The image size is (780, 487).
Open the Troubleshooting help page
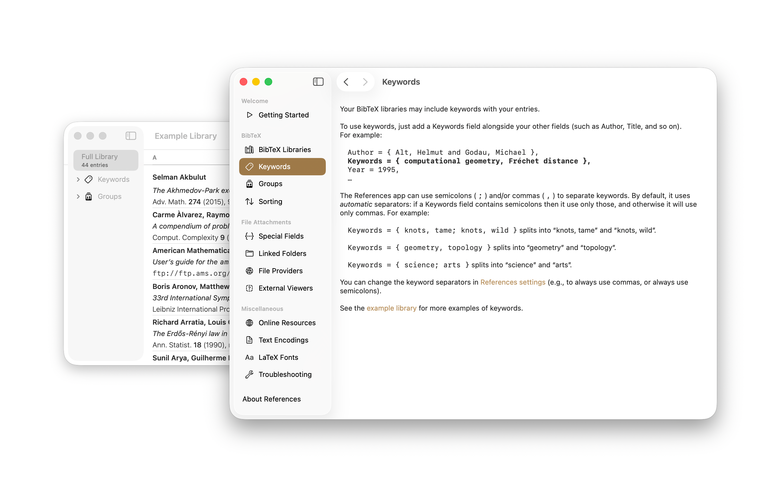(282, 374)
